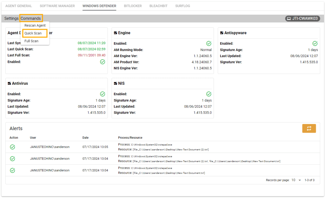325x198 pixels.
Task: Select Quick Scan from the Commands menu
Action: pyautogui.click(x=35, y=33)
